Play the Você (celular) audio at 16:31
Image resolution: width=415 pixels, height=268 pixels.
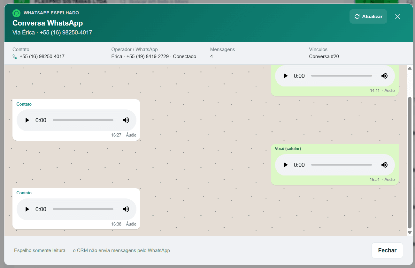[286, 165]
